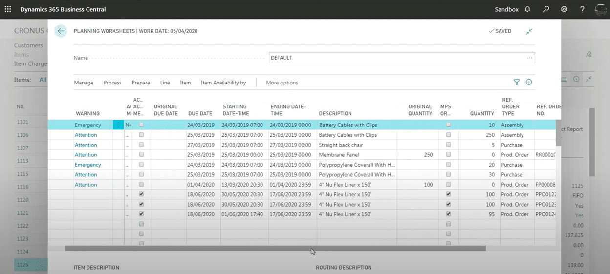Go back with the arrow button

[61, 31]
